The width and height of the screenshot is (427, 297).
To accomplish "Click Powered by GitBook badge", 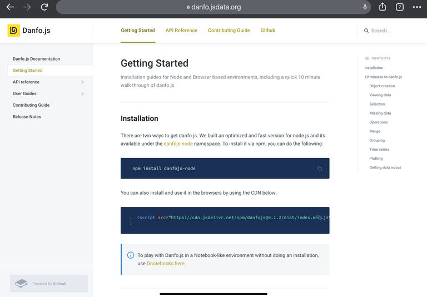I will 49,284.
